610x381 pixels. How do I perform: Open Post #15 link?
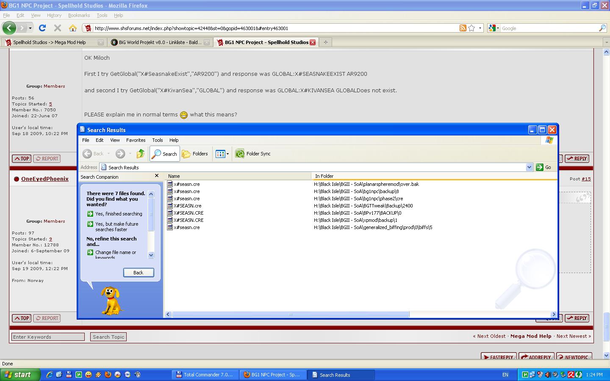point(586,179)
